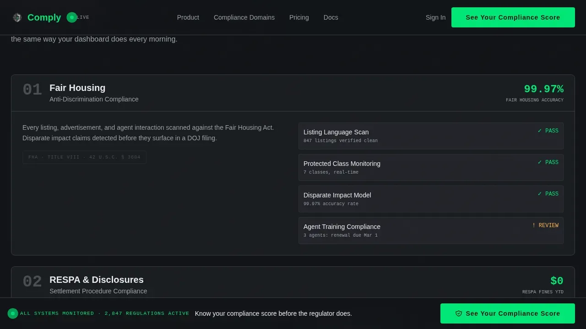586x329 pixels.
Task: Click '3 agents: renewal due Mar 1' text
Action: pyautogui.click(x=341, y=235)
